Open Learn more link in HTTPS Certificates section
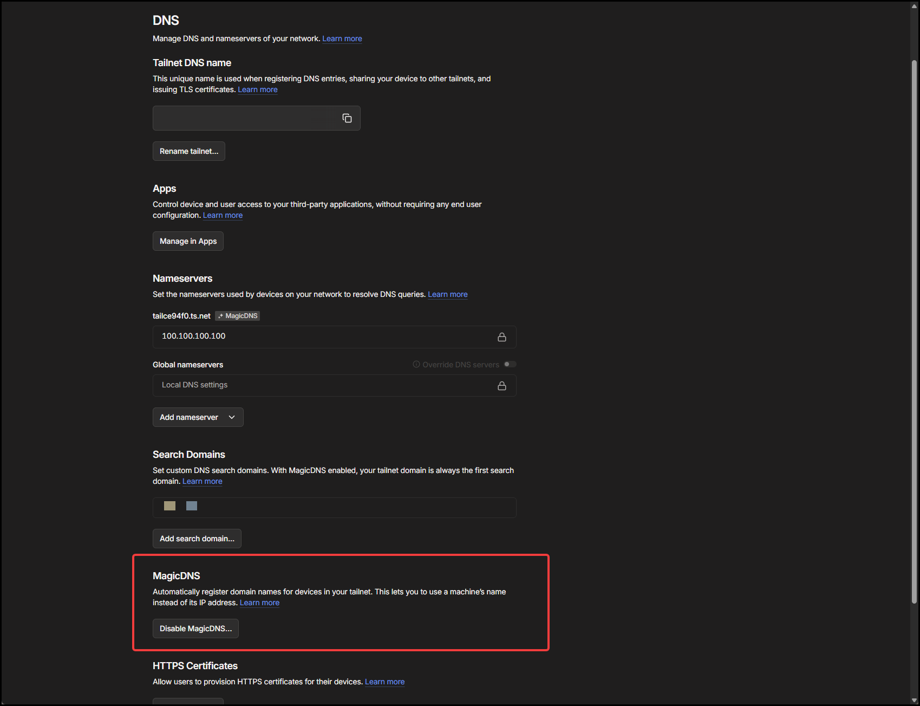Screen dimensions: 920x706 (x=385, y=682)
